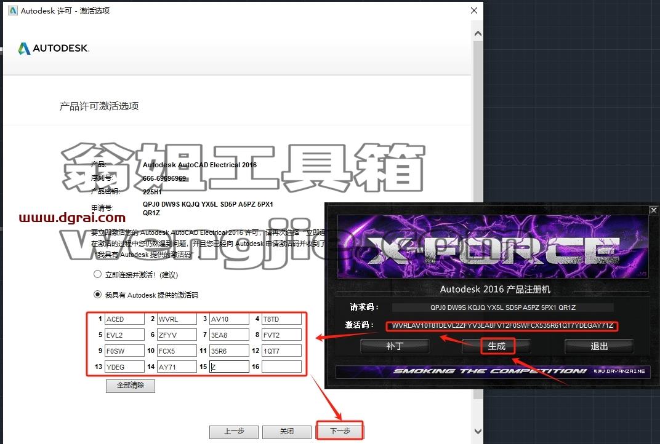
Task: Click the 补丁 patch button in X-Force window
Action: [x=395, y=346]
